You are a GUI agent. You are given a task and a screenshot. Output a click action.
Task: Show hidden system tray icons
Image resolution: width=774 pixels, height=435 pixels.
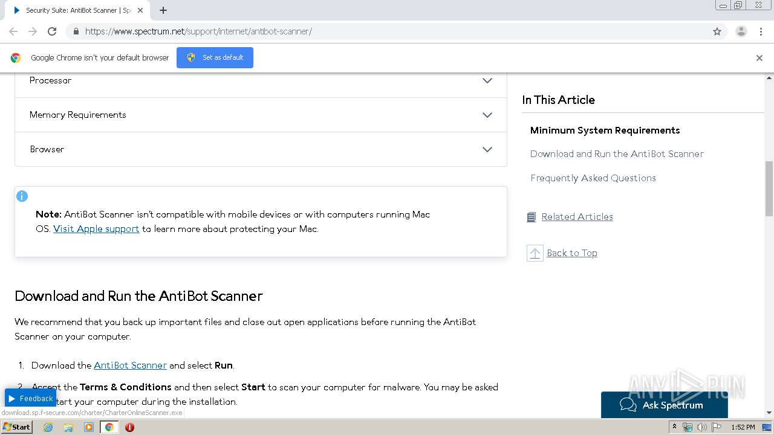point(674,427)
